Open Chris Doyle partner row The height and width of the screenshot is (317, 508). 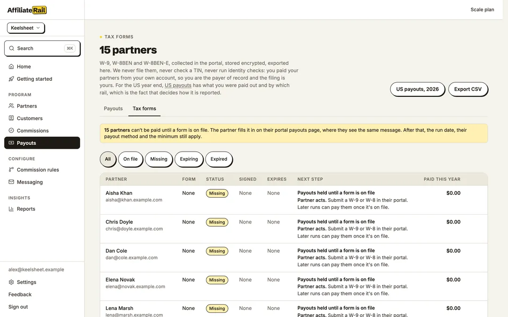(294, 229)
